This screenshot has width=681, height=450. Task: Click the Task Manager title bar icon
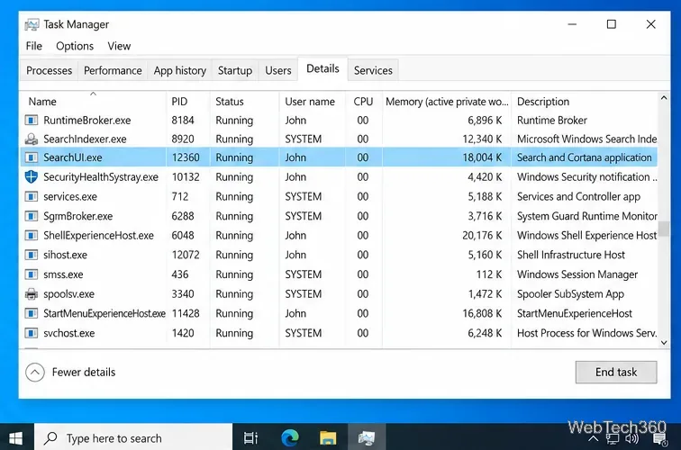point(32,24)
